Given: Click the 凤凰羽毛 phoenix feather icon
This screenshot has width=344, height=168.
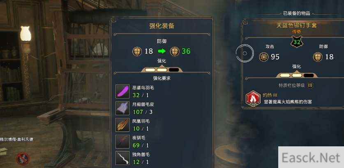Looking at the screenshot, I should tap(122, 125).
